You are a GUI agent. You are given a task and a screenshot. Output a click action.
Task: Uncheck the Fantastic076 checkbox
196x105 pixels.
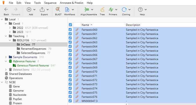pos(70,97)
